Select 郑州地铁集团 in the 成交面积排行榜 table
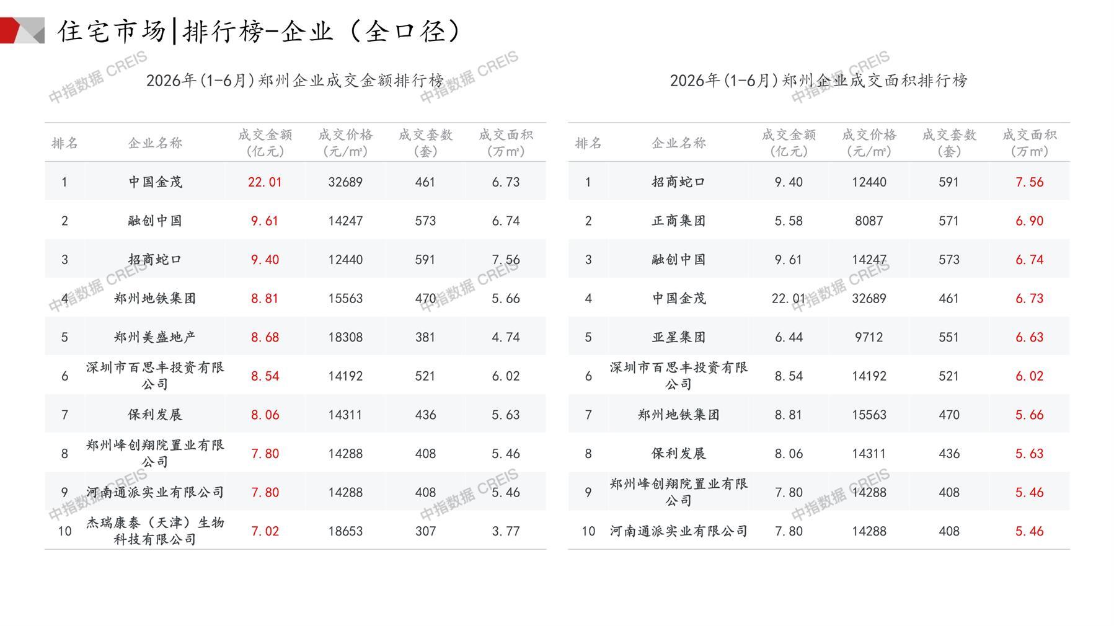1114x626 pixels. 679,415
